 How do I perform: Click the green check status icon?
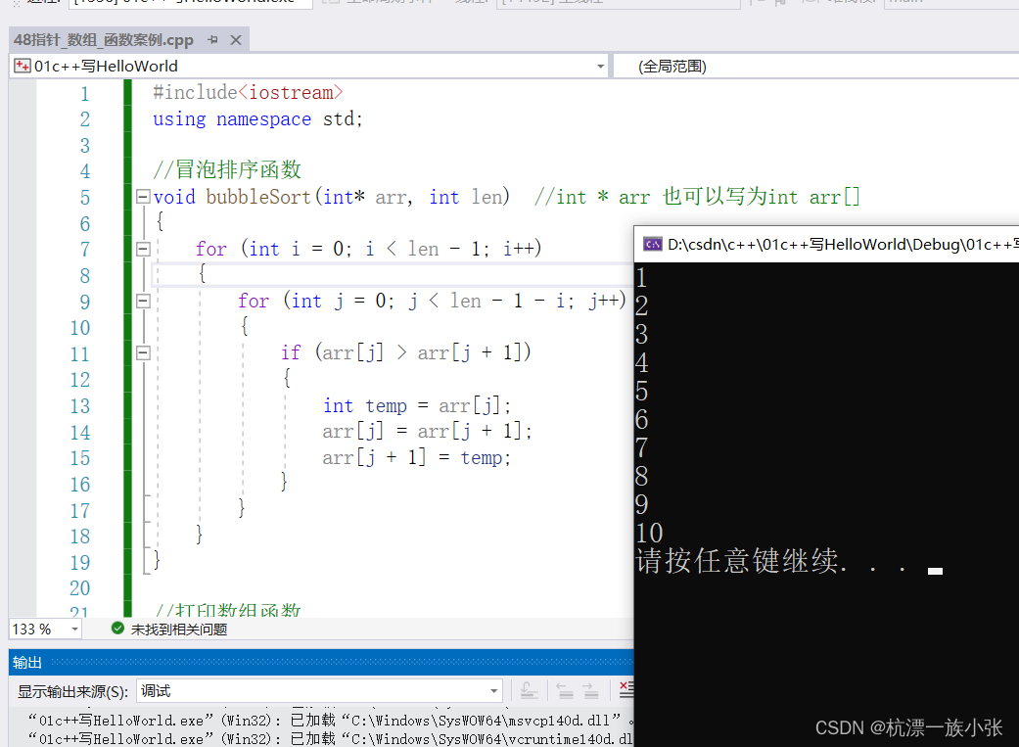click(x=117, y=628)
